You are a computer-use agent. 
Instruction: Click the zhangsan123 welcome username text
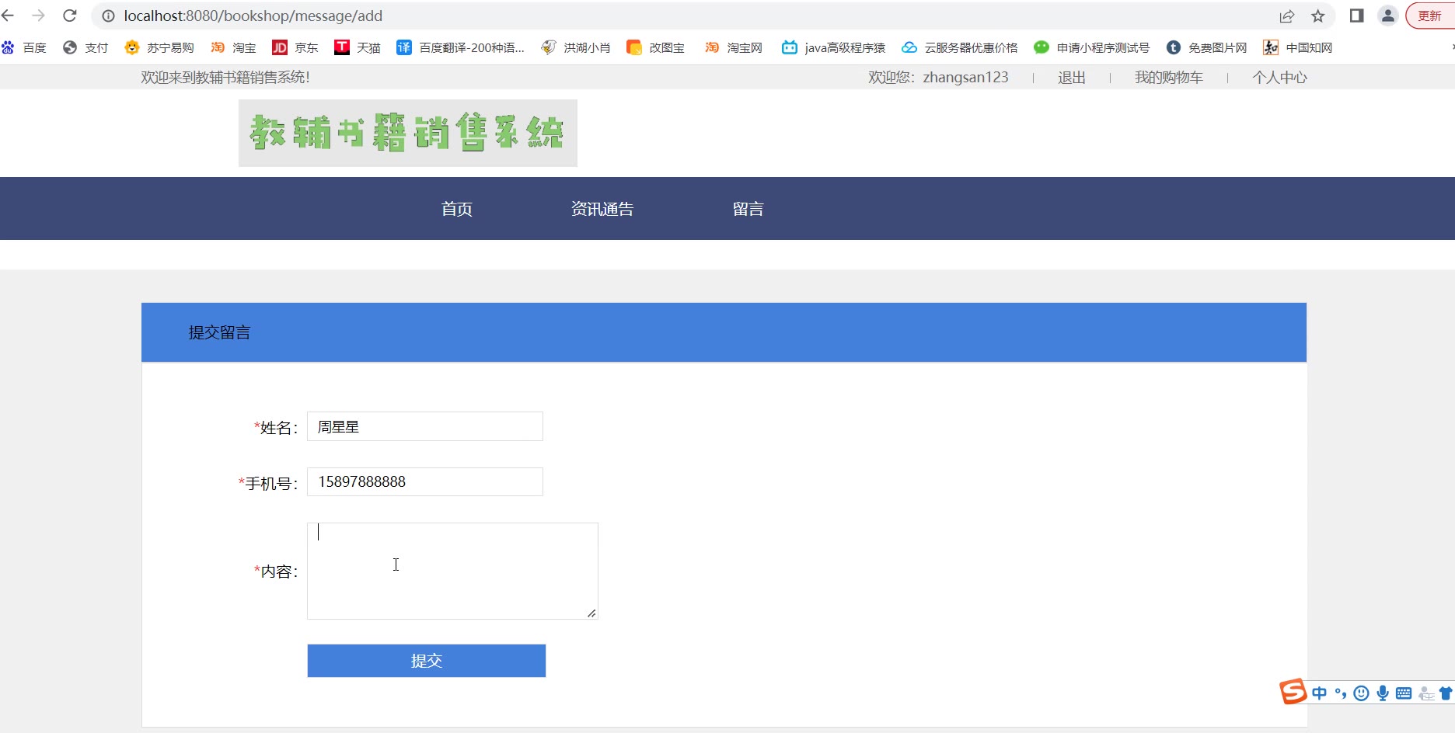pyautogui.click(x=965, y=78)
